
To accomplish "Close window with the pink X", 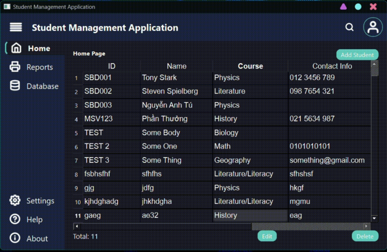I will point(373,6).
